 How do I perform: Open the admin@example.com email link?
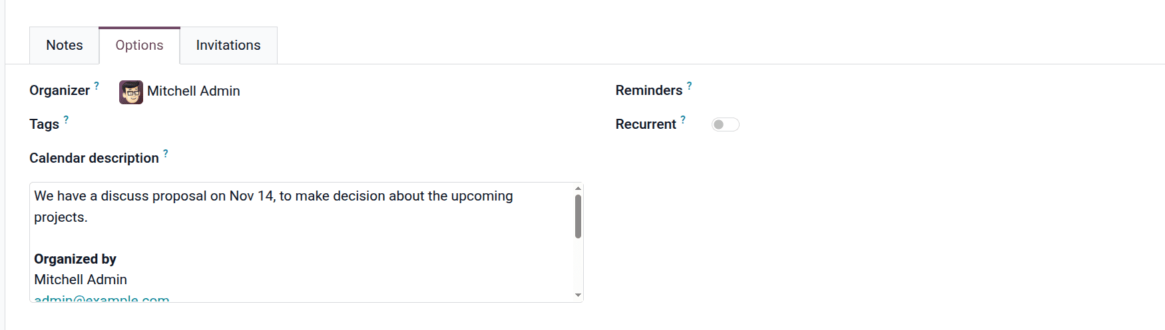(x=102, y=299)
